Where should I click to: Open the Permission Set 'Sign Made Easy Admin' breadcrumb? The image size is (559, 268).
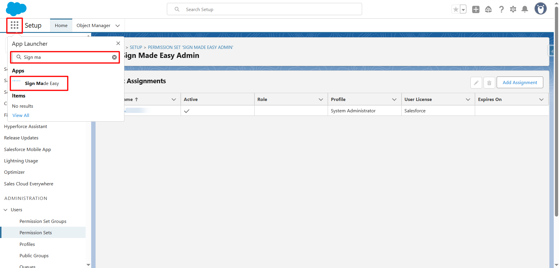pos(191,47)
